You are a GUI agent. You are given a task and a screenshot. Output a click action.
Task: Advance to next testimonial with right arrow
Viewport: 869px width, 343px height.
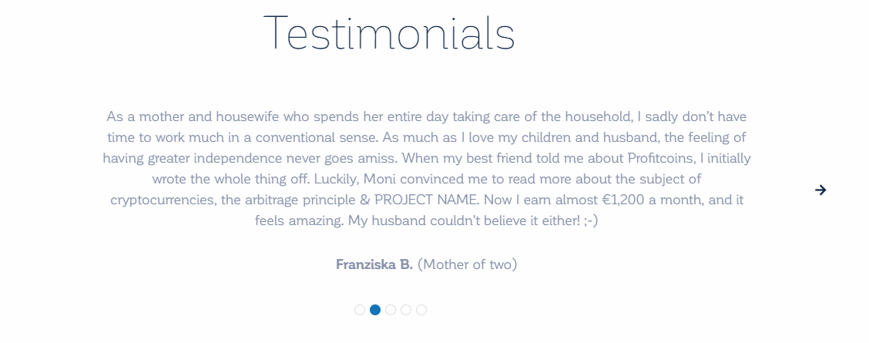click(820, 190)
